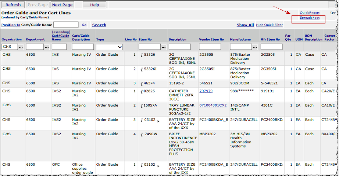Click the Position to Cart/Guide Name input field
The image size is (339, 176).
tap(66, 25)
